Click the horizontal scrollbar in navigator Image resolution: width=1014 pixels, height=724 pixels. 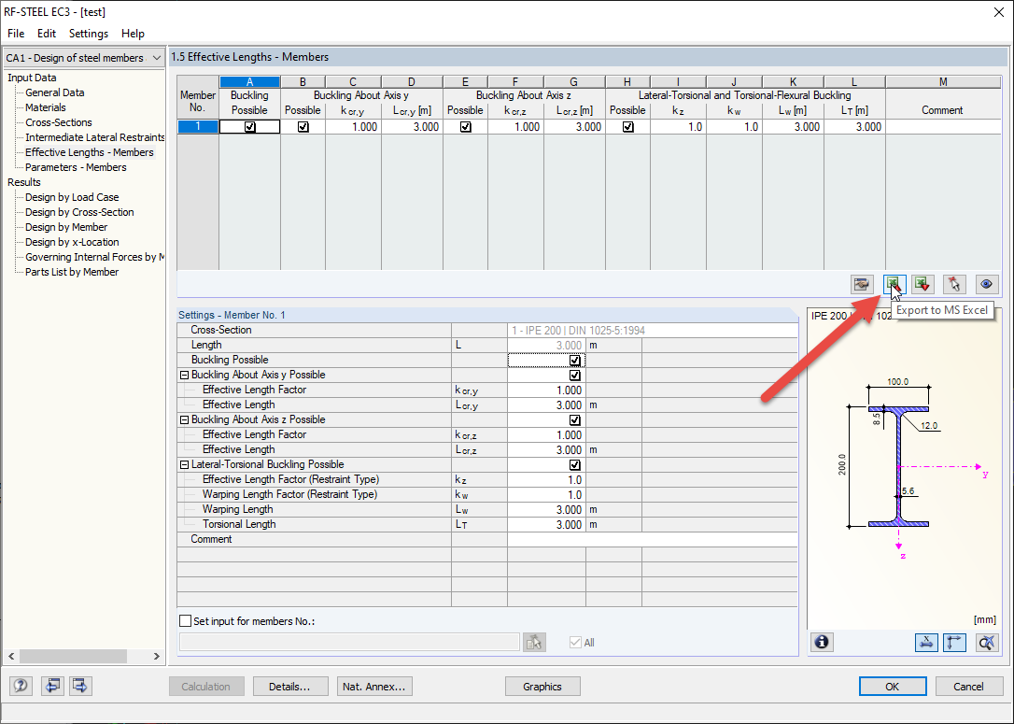coord(73,656)
